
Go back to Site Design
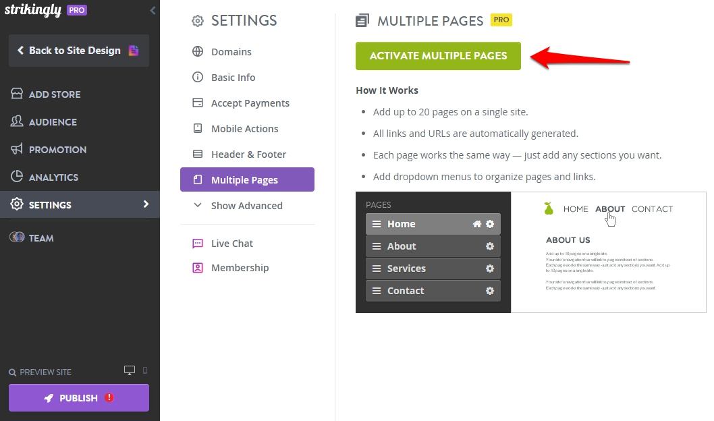click(74, 50)
